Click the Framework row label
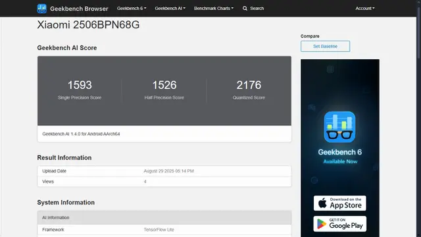This screenshot has width=421, height=237. [x=53, y=230]
